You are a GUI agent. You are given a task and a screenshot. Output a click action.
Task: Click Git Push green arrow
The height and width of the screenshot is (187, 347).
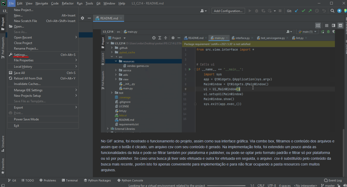click(310, 11)
